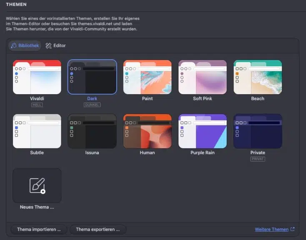
Task: Click the PRIVAT badge under Private
Action: pos(258,159)
